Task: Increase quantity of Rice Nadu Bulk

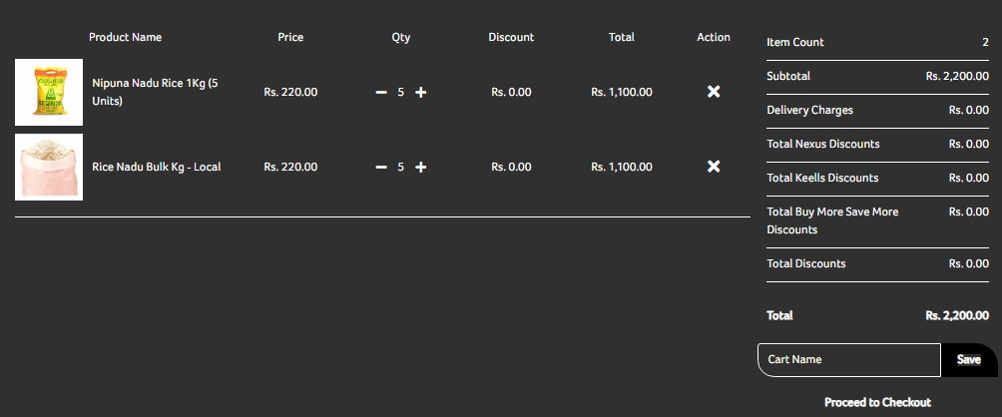Action: click(x=420, y=168)
